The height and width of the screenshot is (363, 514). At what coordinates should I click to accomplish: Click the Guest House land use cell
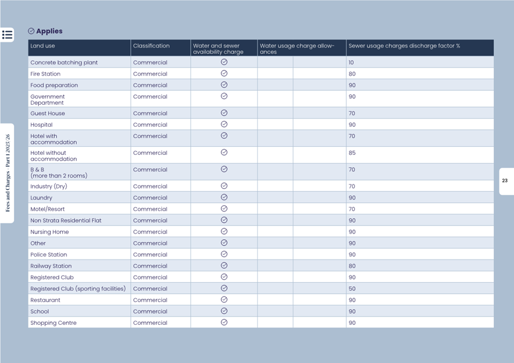(x=47, y=113)
